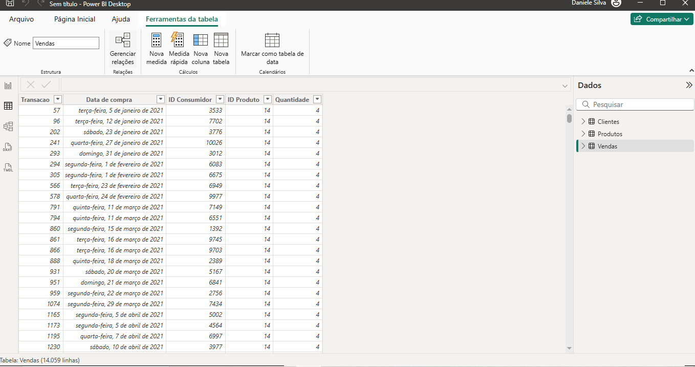Expand the Produtos table fields
This screenshot has width=695, height=367.
pyautogui.click(x=583, y=134)
